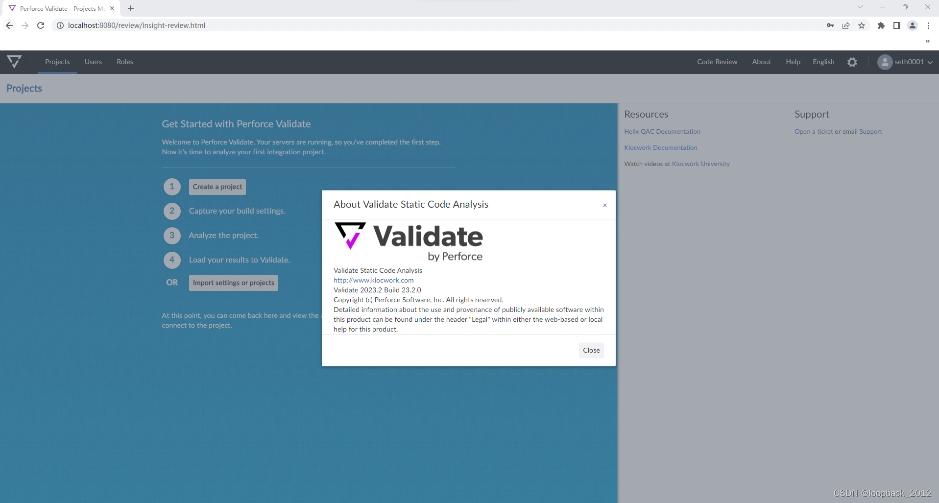Click 'Get Started with Perforce Validate' heading
The height and width of the screenshot is (503, 939).
236,124
